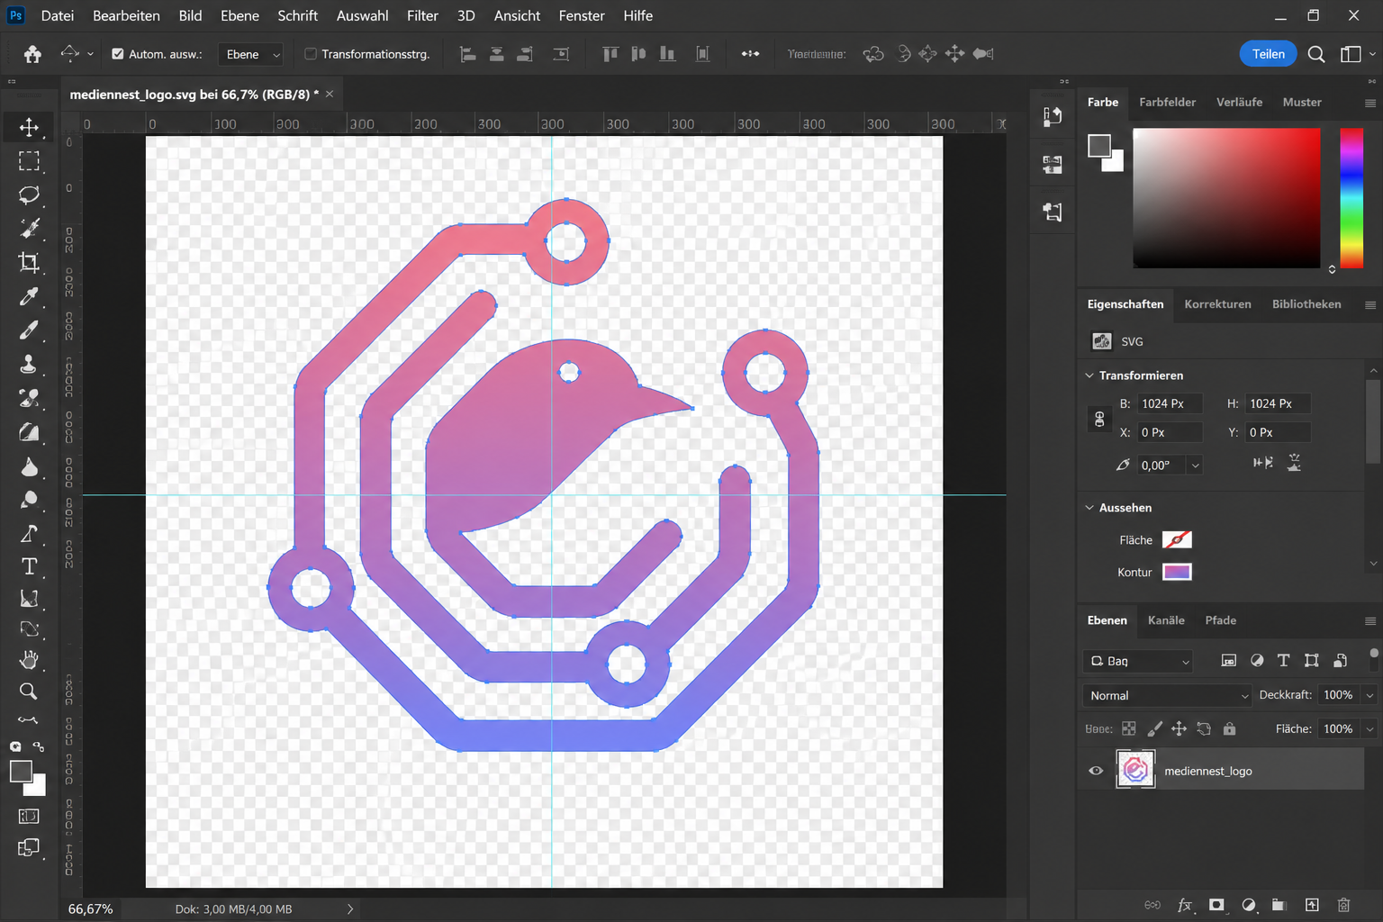
Task: Add a layer mask from the Ebenen footer
Action: point(1216,905)
